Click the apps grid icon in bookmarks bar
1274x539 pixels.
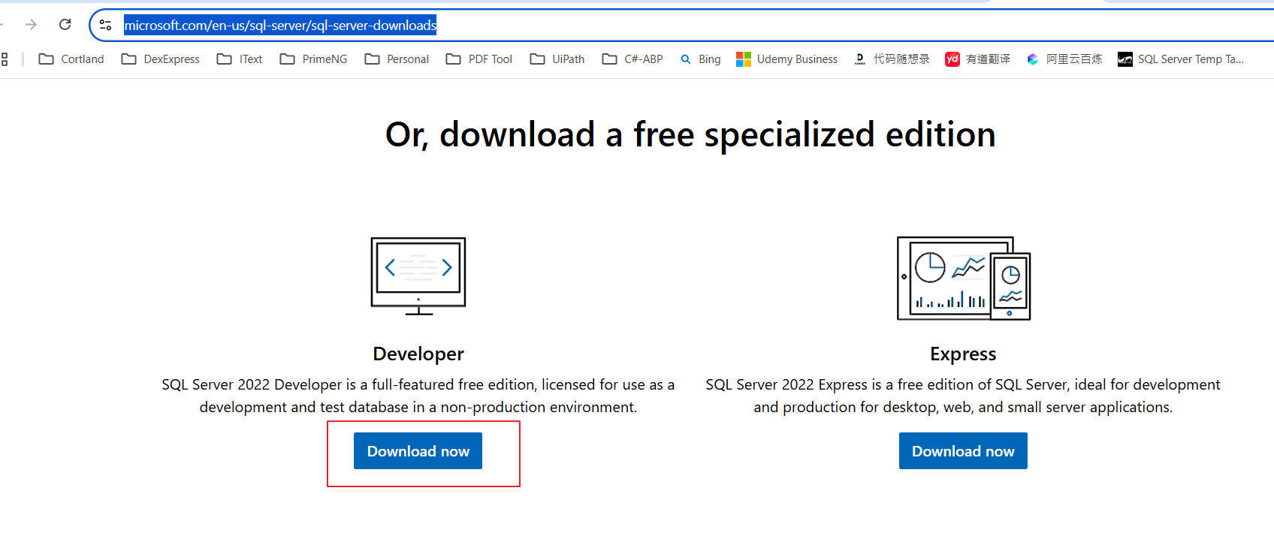[x=5, y=59]
